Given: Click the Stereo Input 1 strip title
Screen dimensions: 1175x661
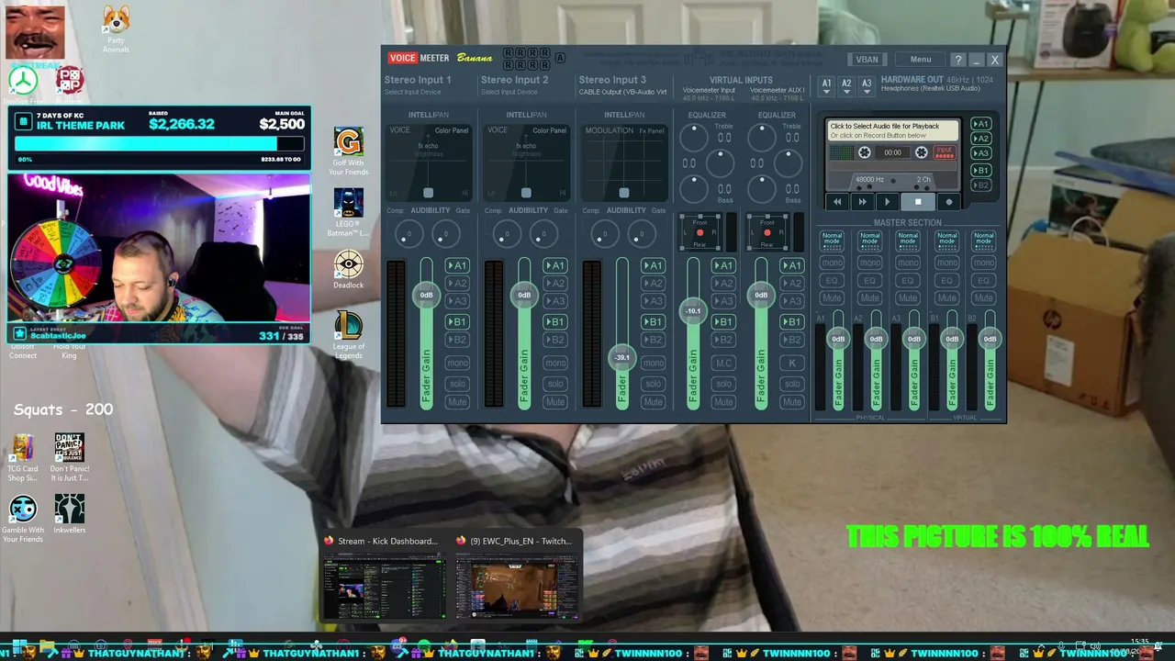Looking at the screenshot, I should [418, 80].
